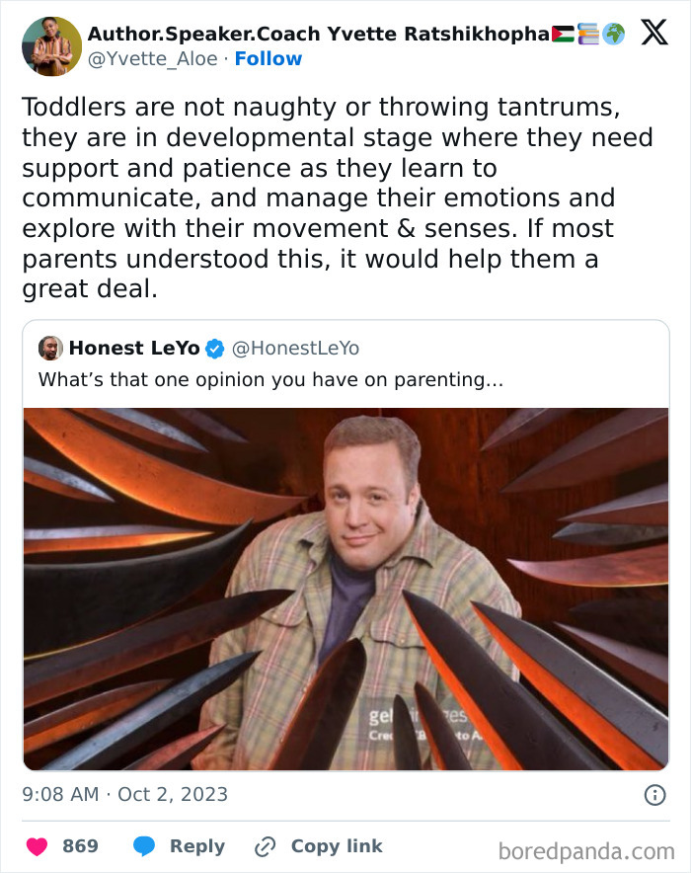The height and width of the screenshot is (873, 691).
Task: Click the 869 likes counter
Action: click(81, 846)
